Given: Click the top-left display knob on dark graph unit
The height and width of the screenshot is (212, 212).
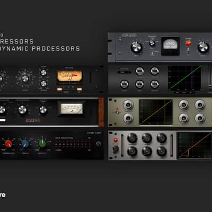Looking at the screenshot, I should [x=139, y=71].
